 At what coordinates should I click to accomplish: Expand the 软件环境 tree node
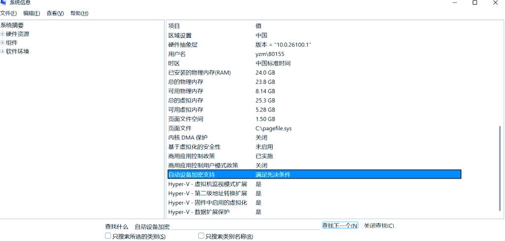point(2,52)
